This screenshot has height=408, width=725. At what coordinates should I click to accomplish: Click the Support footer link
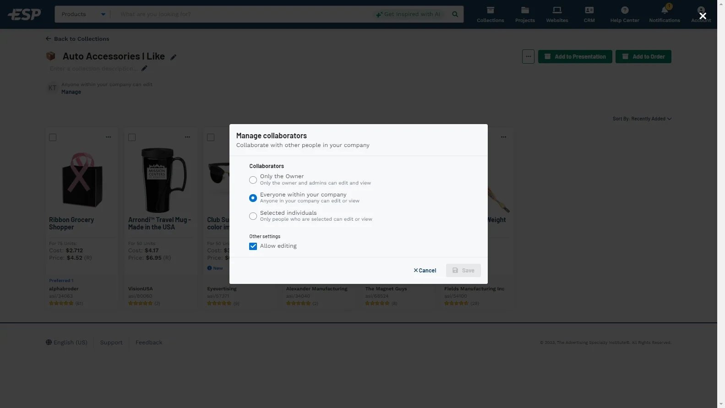[x=111, y=343]
